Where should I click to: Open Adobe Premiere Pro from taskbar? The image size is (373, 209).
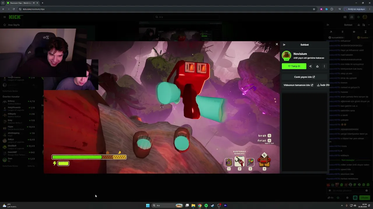coord(225,206)
